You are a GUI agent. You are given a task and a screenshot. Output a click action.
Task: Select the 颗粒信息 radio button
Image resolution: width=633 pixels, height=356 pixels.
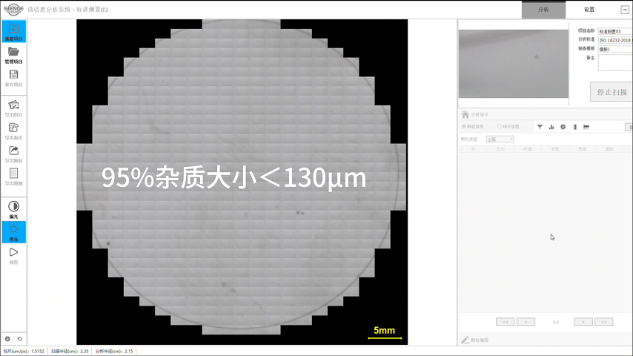click(465, 127)
